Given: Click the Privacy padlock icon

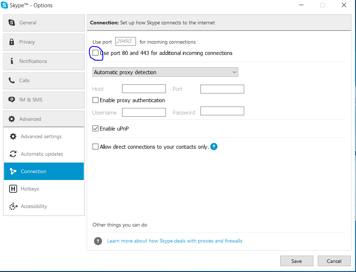Looking at the screenshot, I should (12, 42).
